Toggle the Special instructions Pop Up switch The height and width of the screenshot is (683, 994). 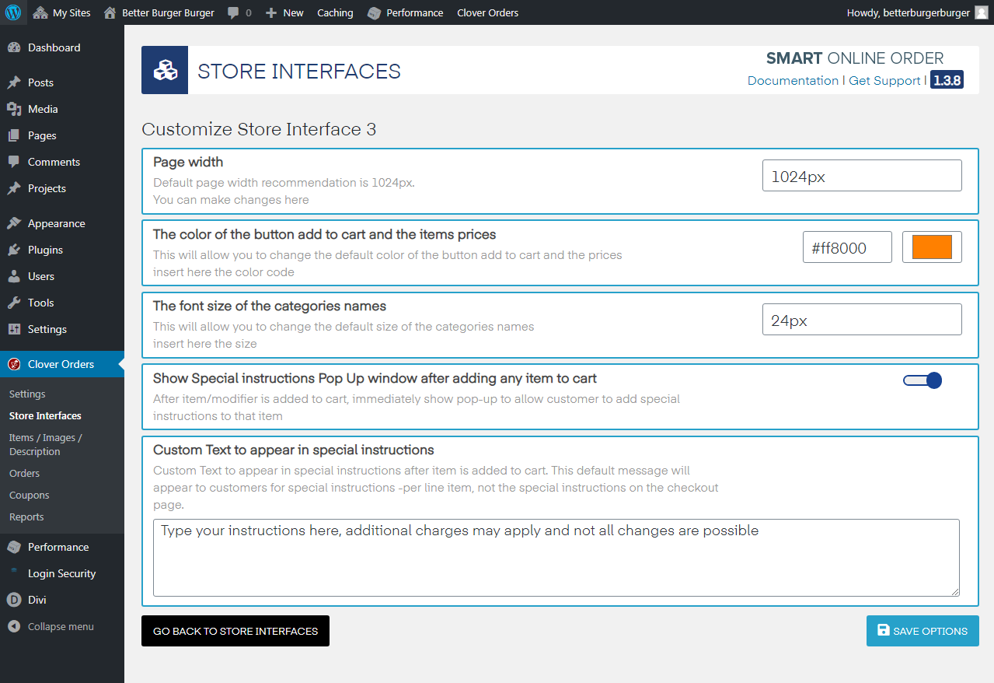coord(923,380)
